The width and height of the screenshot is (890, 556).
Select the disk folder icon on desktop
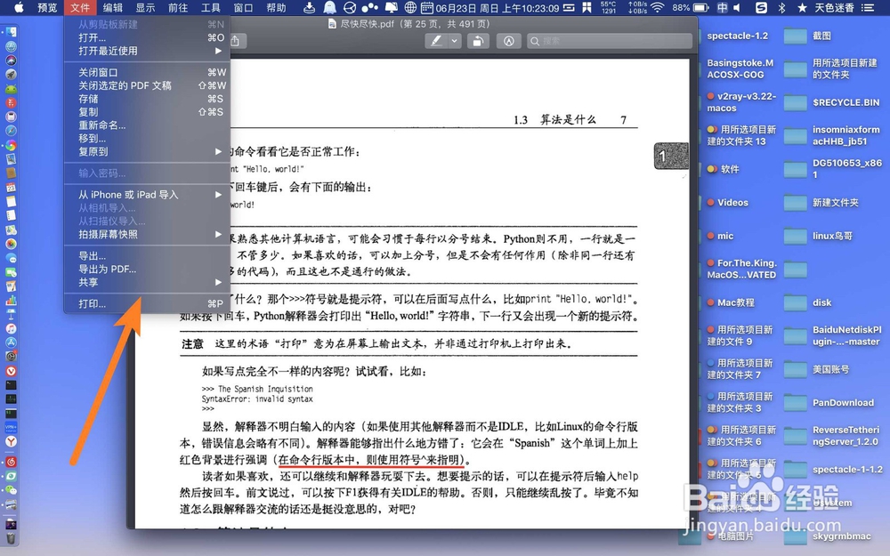tap(795, 303)
